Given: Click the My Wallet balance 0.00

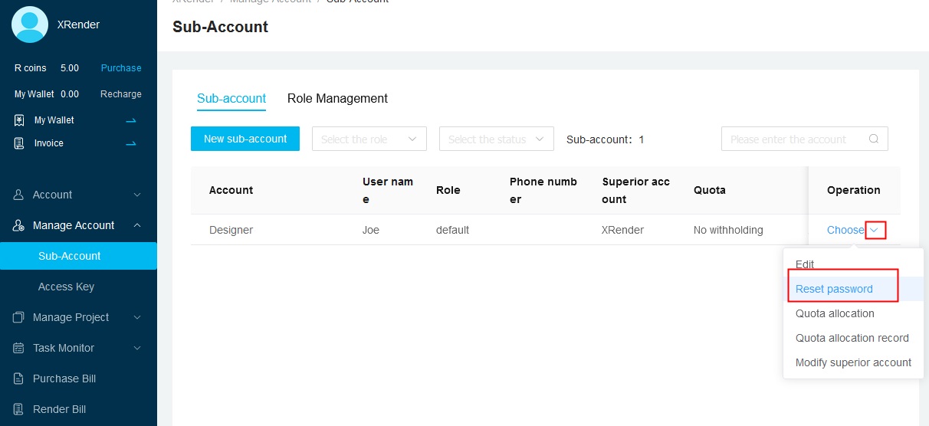Looking at the screenshot, I should [70, 94].
